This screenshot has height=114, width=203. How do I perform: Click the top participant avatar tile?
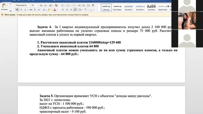(x=187, y=6)
